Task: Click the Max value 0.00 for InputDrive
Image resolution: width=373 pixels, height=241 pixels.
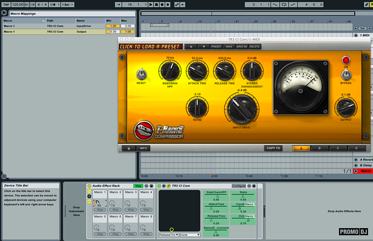Action: pos(128,26)
